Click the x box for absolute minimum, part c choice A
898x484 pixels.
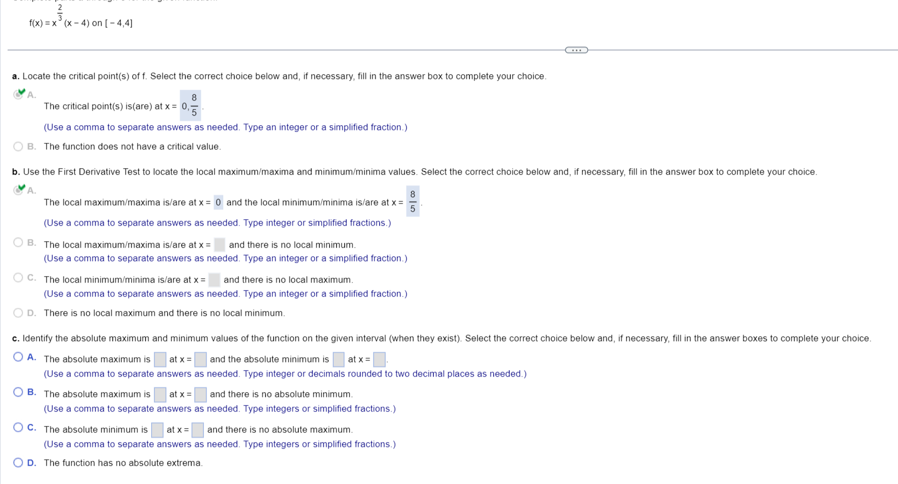tap(379, 359)
